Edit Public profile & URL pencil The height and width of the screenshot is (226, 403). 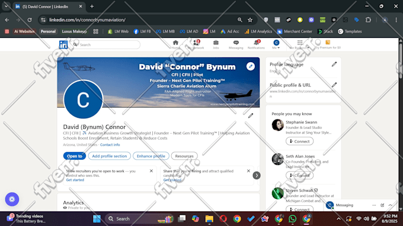[x=334, y=85]
